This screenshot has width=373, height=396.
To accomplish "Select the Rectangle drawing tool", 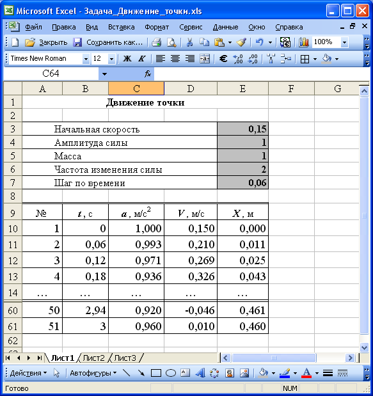I will [x=156, y=373].
